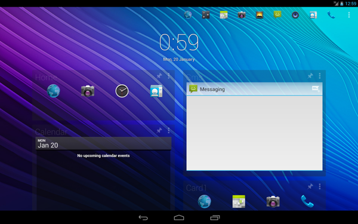This screenshot has height=224, width=358.
Task: Pin the Calendar card
Action: tap(159, 130)
